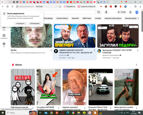Open the My Mix title link
The image size is (143, 115).
tap(14, 50)
